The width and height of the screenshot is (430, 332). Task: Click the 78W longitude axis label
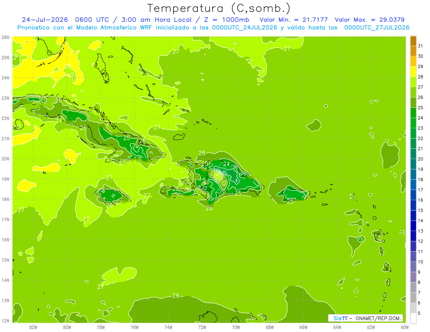click(x=101, y=327)
